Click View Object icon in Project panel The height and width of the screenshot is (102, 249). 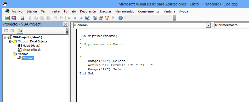coord(12,31)
